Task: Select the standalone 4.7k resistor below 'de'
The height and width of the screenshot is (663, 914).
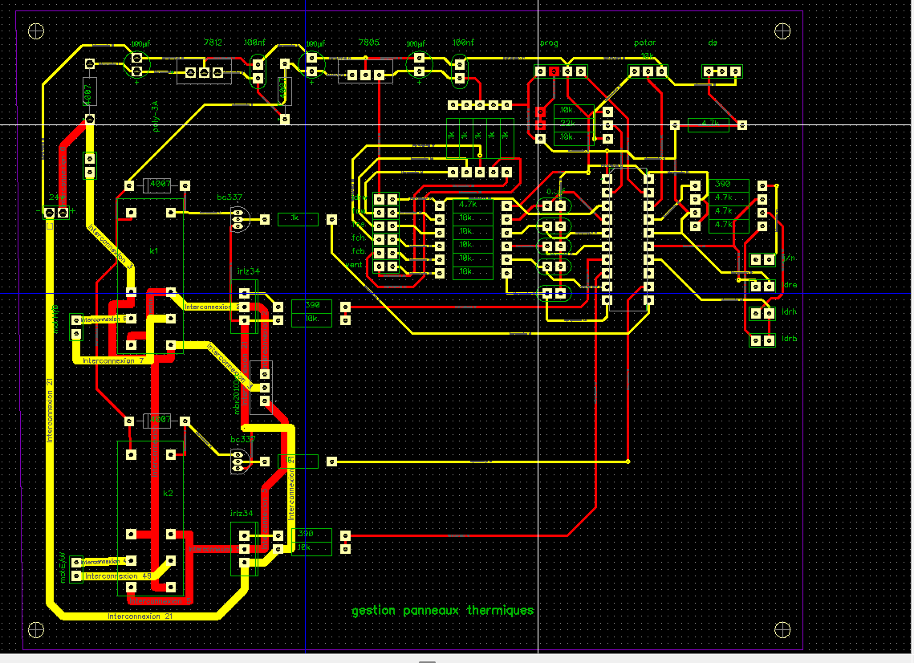Action: pos(709,124)
